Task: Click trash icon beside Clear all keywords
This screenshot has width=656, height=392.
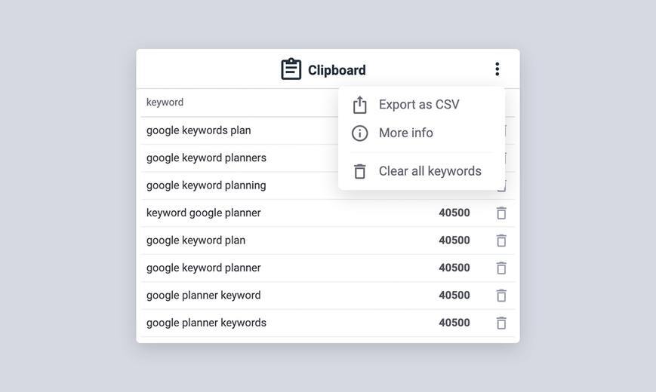Action: point(360,171)
